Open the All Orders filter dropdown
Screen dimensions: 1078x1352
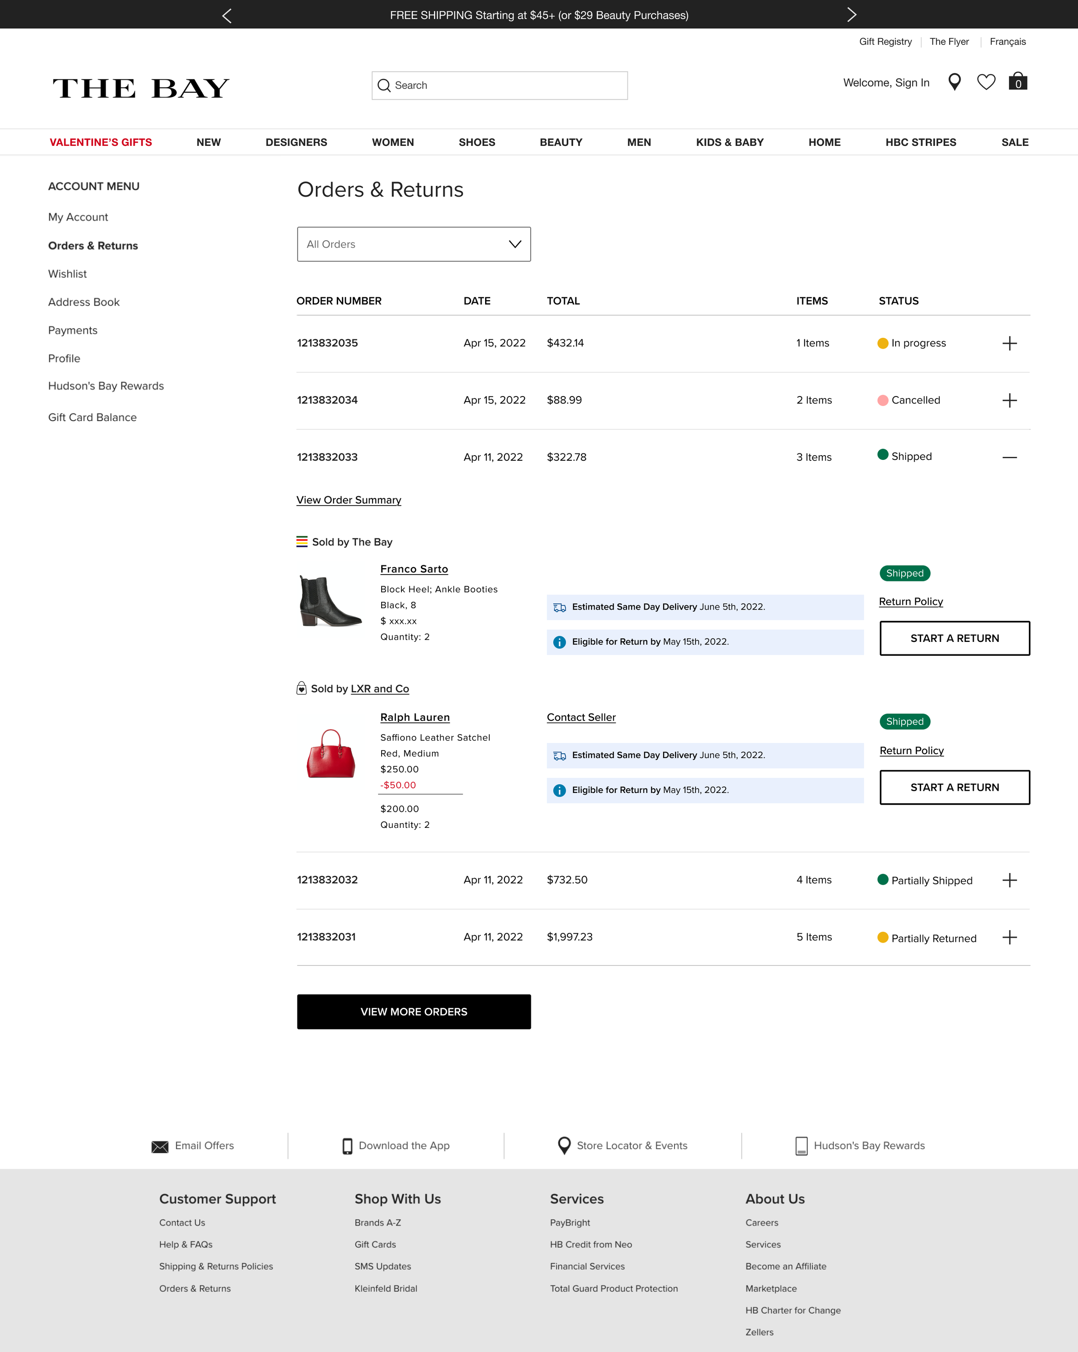414,244
